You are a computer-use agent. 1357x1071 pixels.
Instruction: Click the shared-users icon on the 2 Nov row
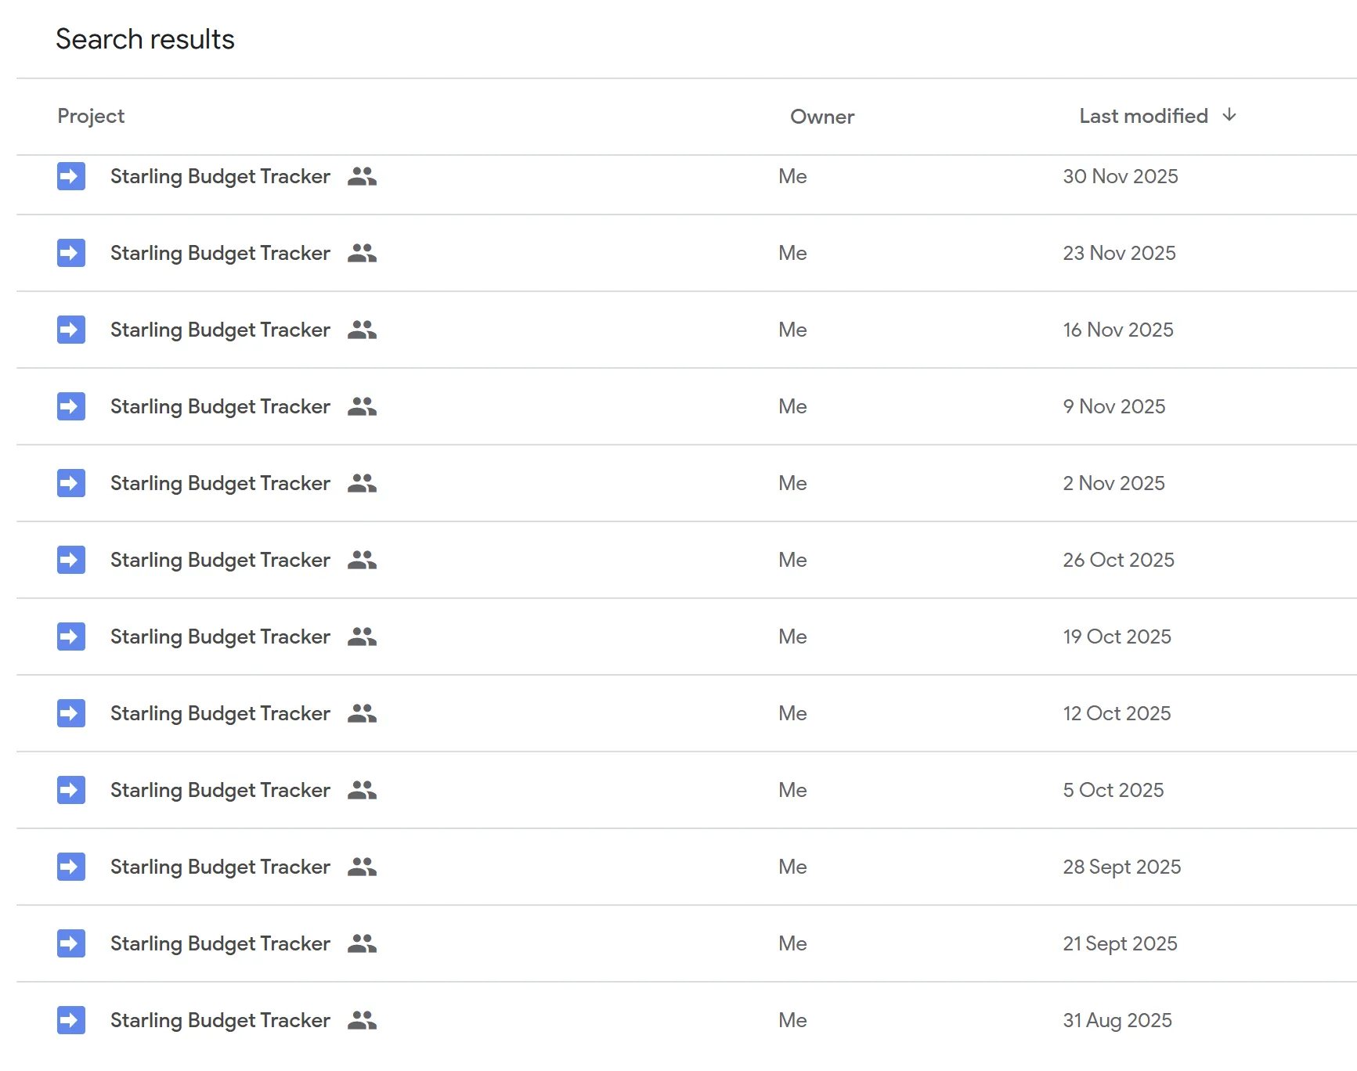click(362, 483)
